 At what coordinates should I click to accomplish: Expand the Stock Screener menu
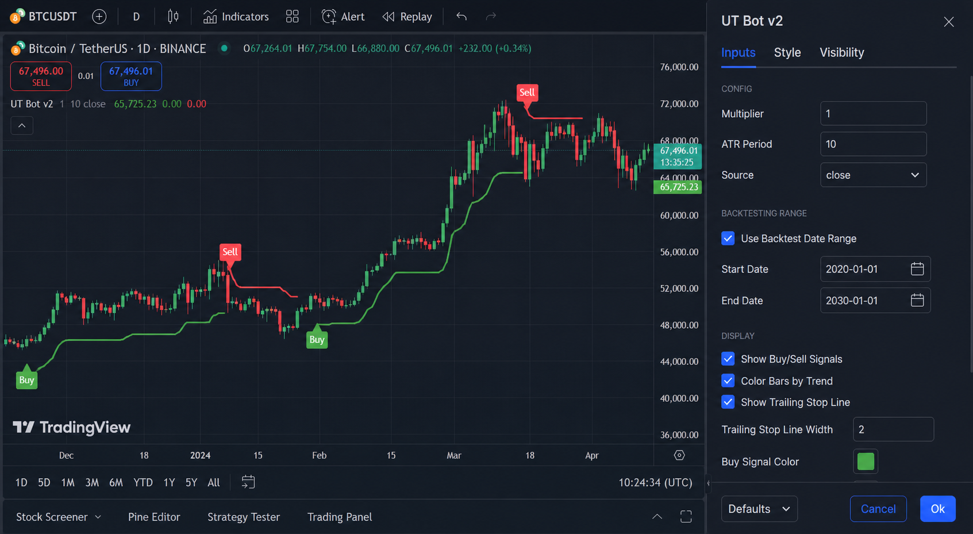[x=59, y=517]
